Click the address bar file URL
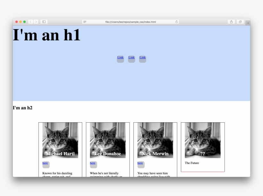Viewport: 263px width, 196px height. pos(131,22)
